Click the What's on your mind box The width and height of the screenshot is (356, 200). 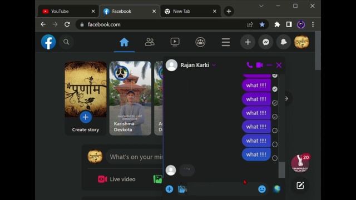click(x=135, y=157)
